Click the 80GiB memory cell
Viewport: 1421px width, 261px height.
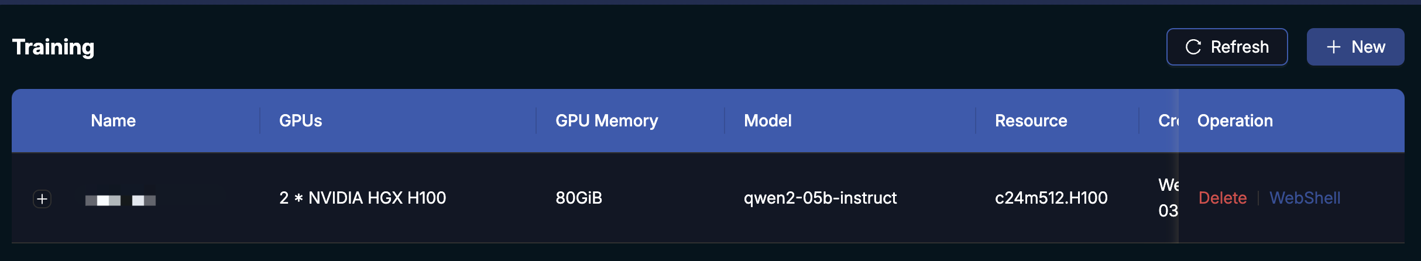click(x=578, y=198)
